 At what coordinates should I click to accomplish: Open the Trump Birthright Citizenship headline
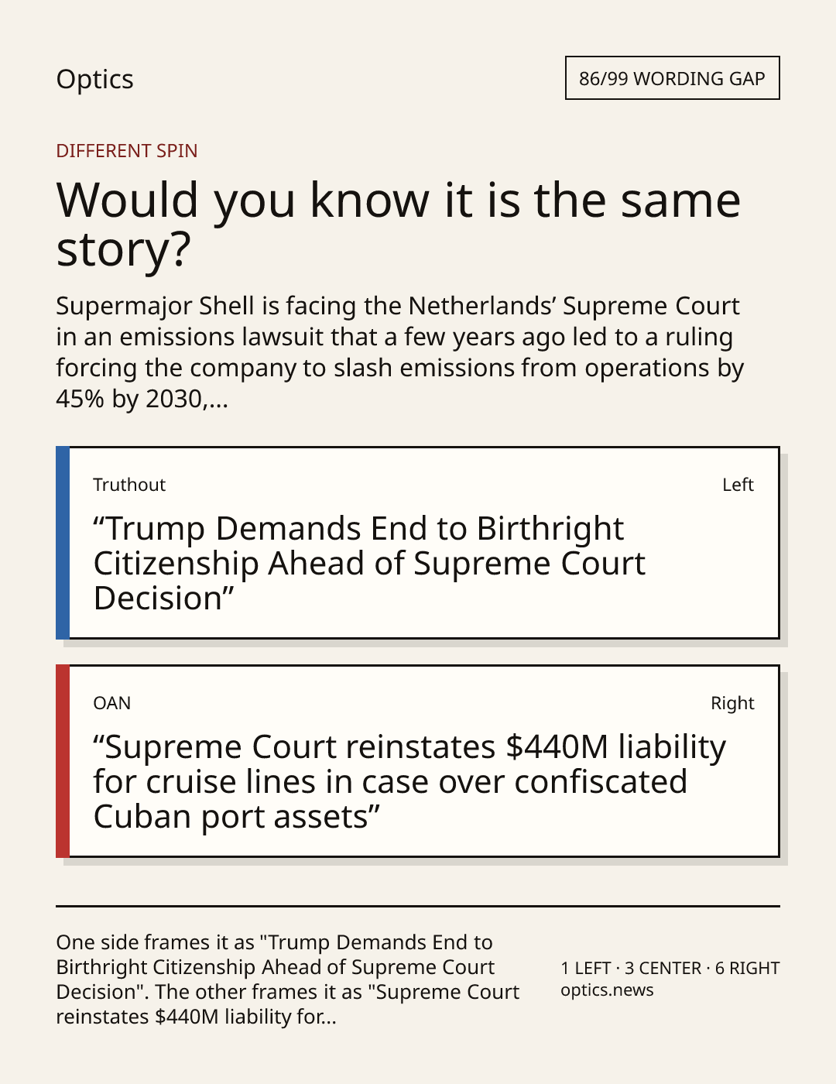[369, 563]
